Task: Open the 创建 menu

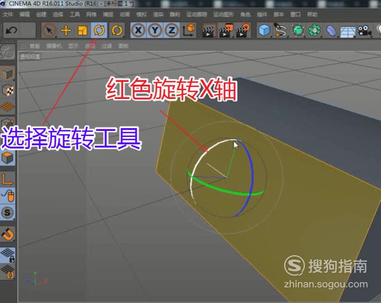Action: coord(41,14)
